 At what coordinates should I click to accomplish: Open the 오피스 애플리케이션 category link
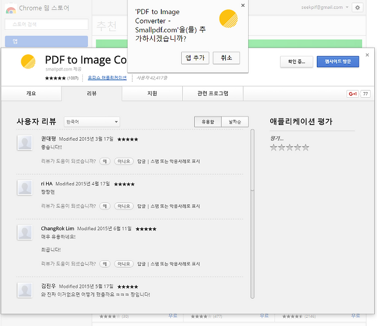pos(107,77)
